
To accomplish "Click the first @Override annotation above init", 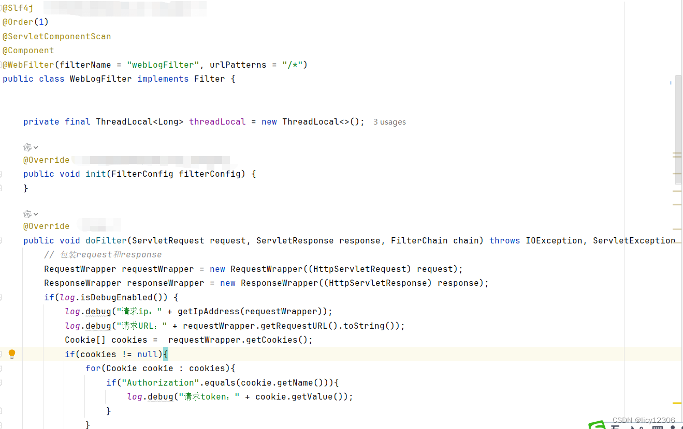I will tap(47, 160).
